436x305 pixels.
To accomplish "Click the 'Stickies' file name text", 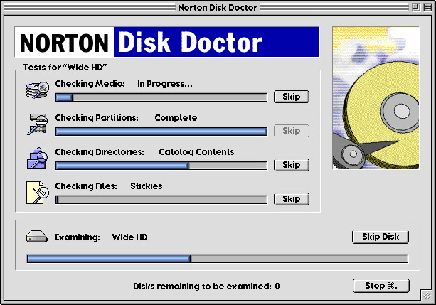I will (147, 186).
